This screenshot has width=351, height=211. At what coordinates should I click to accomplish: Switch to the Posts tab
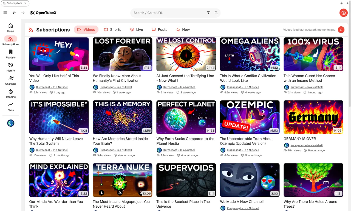pos(160,30)
